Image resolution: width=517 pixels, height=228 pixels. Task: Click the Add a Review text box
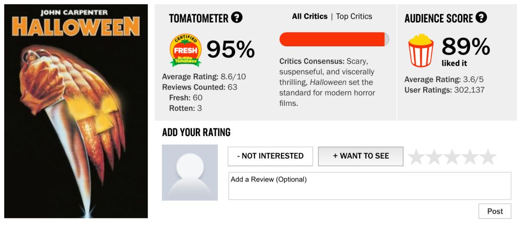click(x=370, y=186)
